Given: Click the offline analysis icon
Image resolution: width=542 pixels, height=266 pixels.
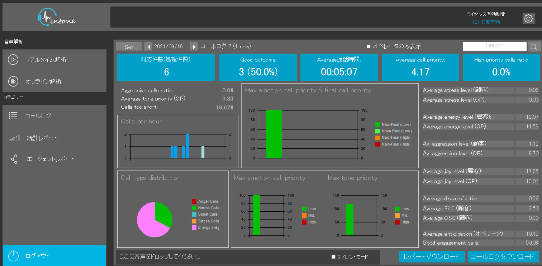Looking at the screenshot, I should (13, 81).
